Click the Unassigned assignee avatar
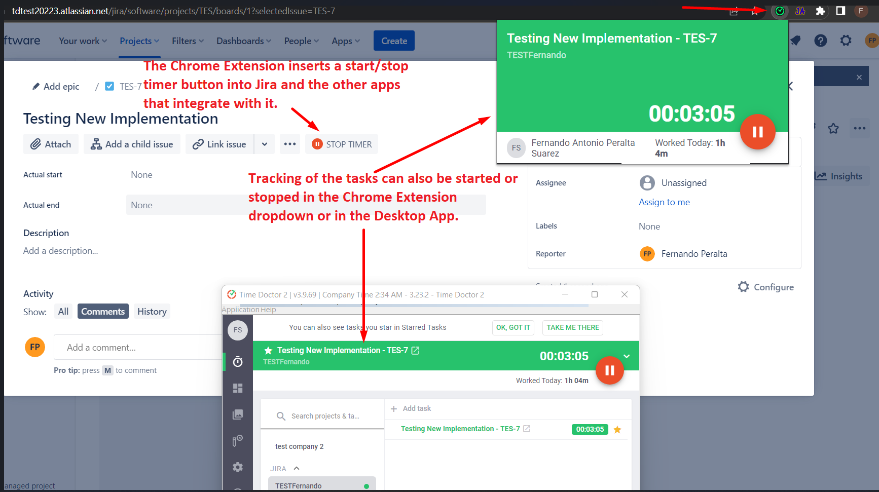 point(647,183)
